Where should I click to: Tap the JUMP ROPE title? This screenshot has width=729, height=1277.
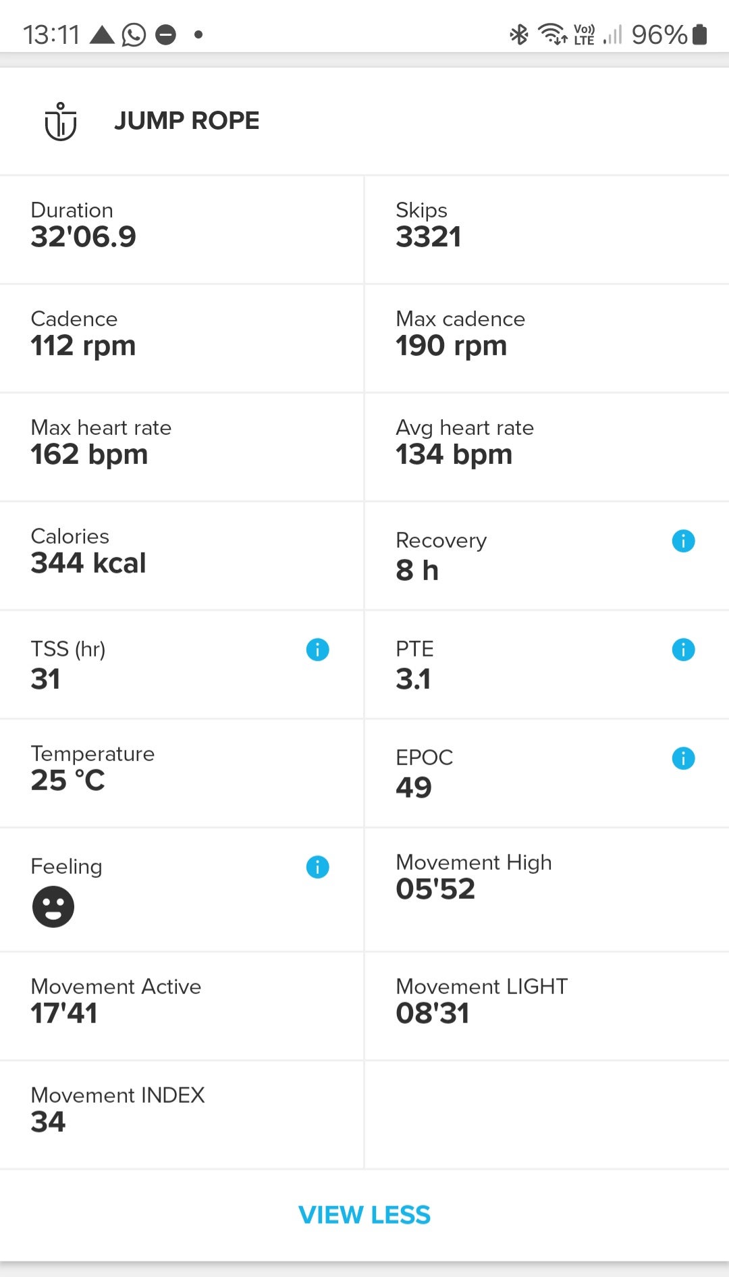[186, 121]
